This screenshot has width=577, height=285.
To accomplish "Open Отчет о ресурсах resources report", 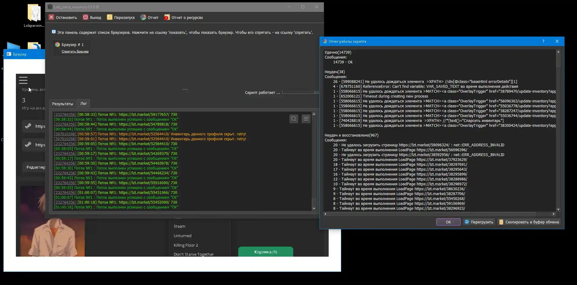I will (184, 17).
